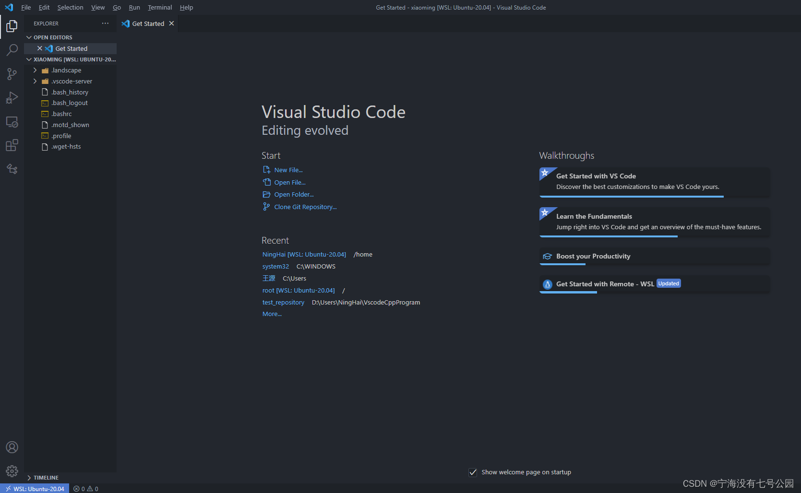This screenshot has width=801, height=493.
Task: Open recent 王源 folder link
Action: point(269,279)
